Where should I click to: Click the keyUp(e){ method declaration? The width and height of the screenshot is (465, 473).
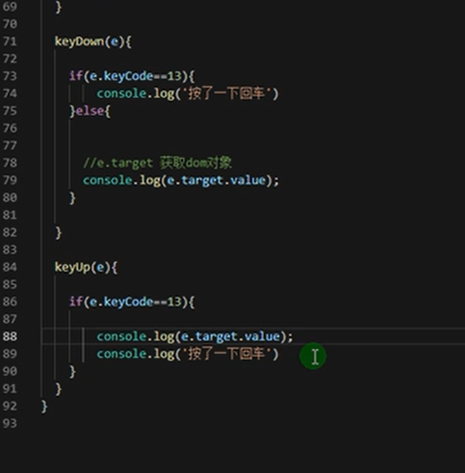point(86,268)
